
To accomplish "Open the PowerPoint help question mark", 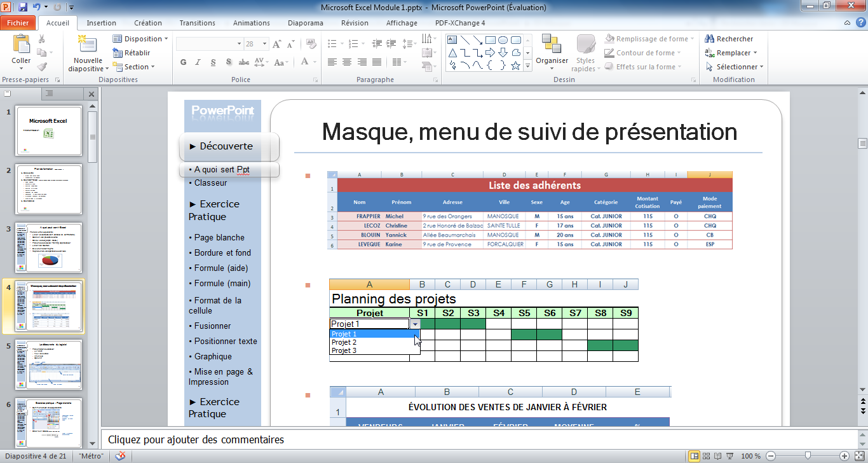I will (x=859, y=23).
